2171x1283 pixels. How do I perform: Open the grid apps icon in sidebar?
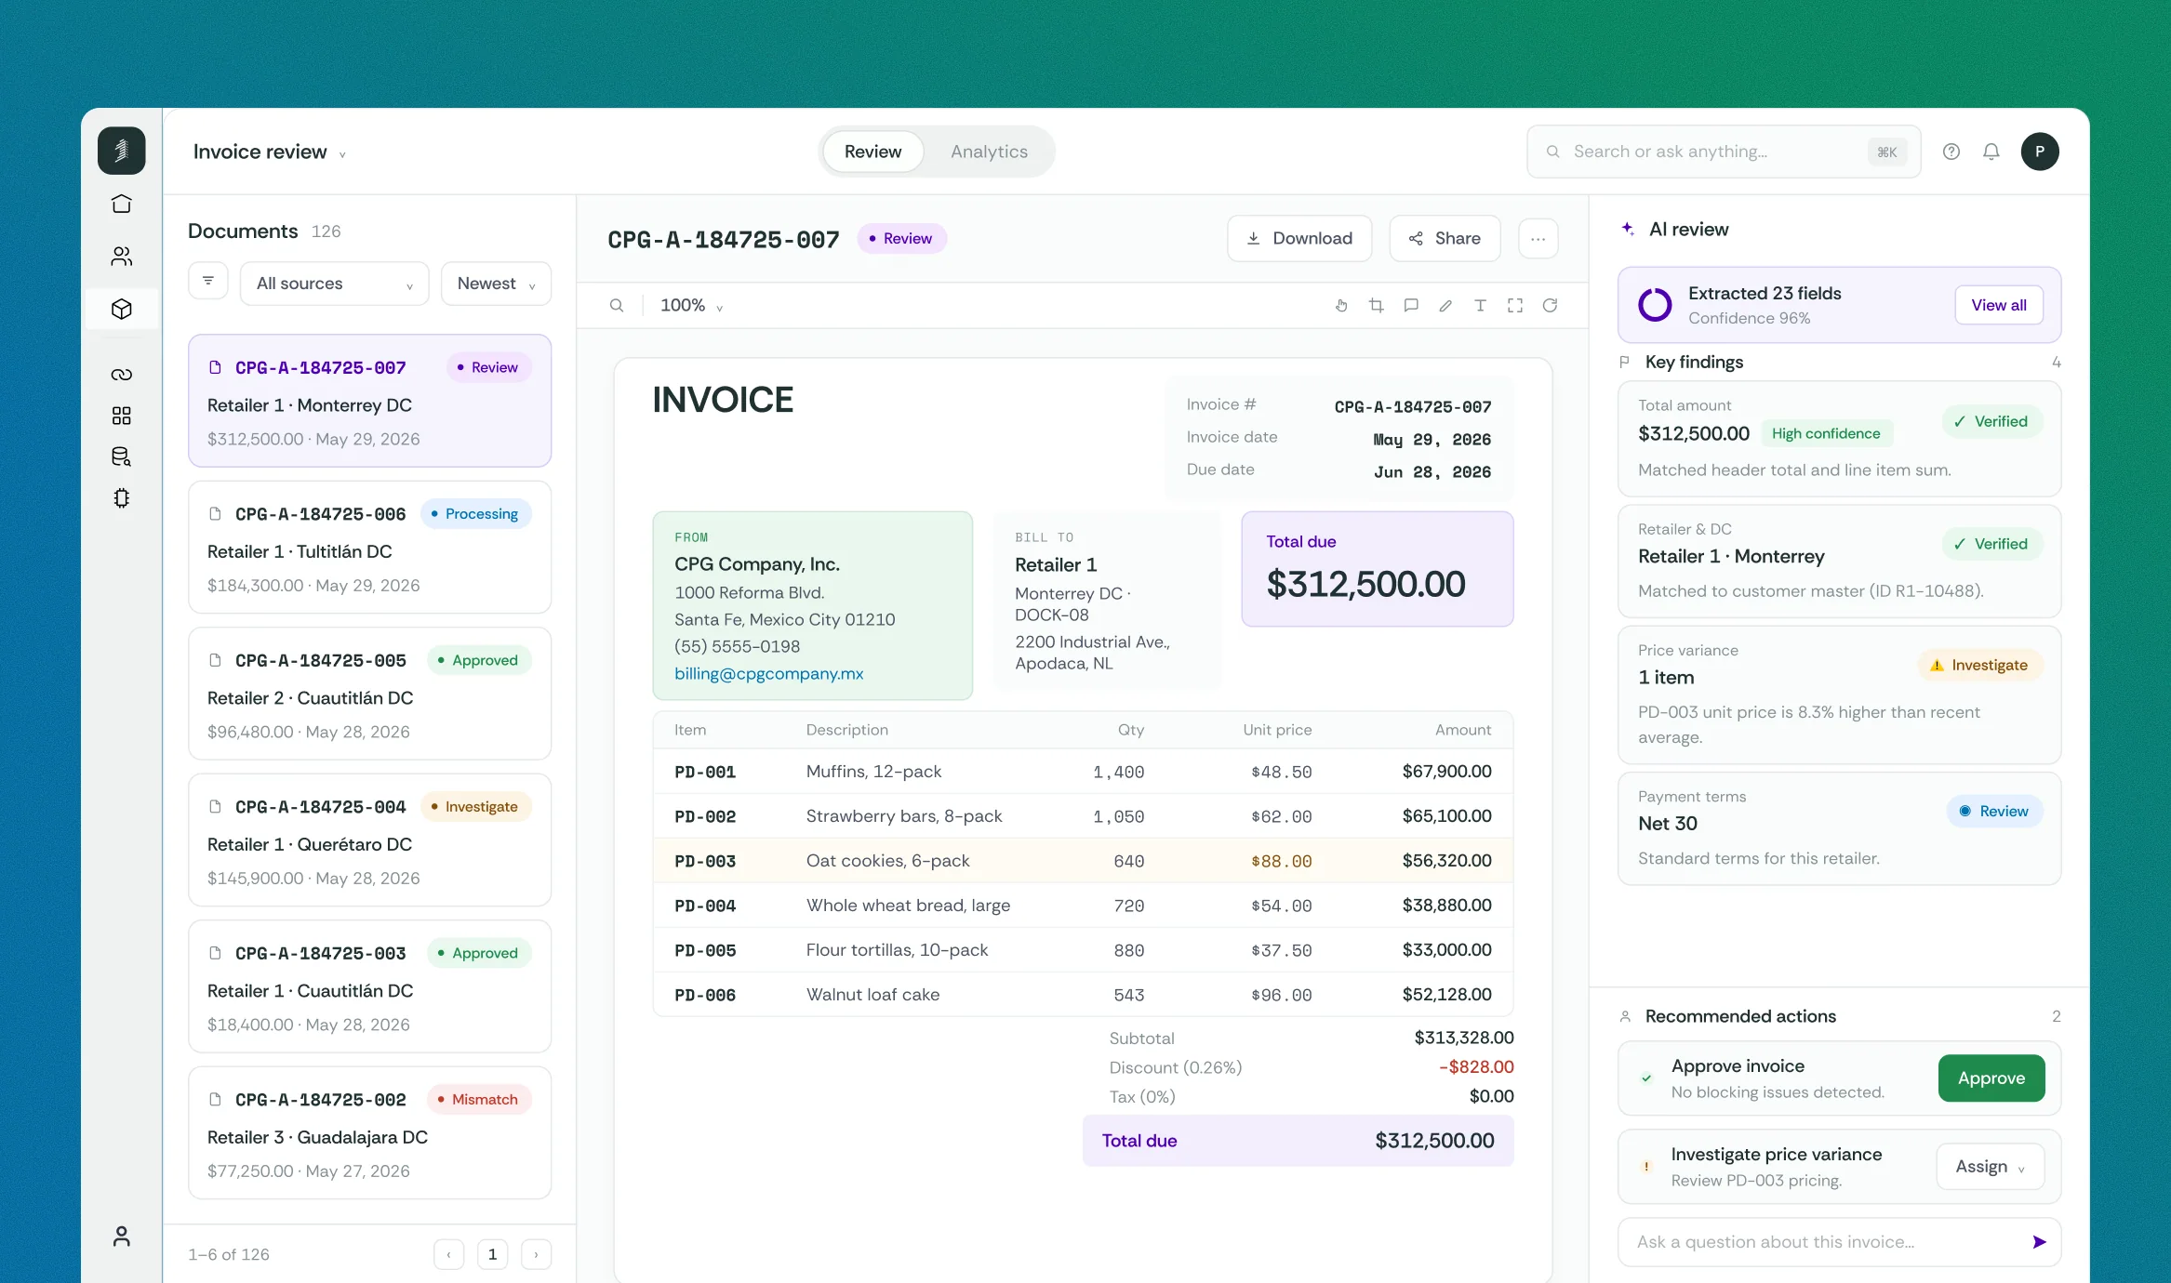click(x=121, y=416)
